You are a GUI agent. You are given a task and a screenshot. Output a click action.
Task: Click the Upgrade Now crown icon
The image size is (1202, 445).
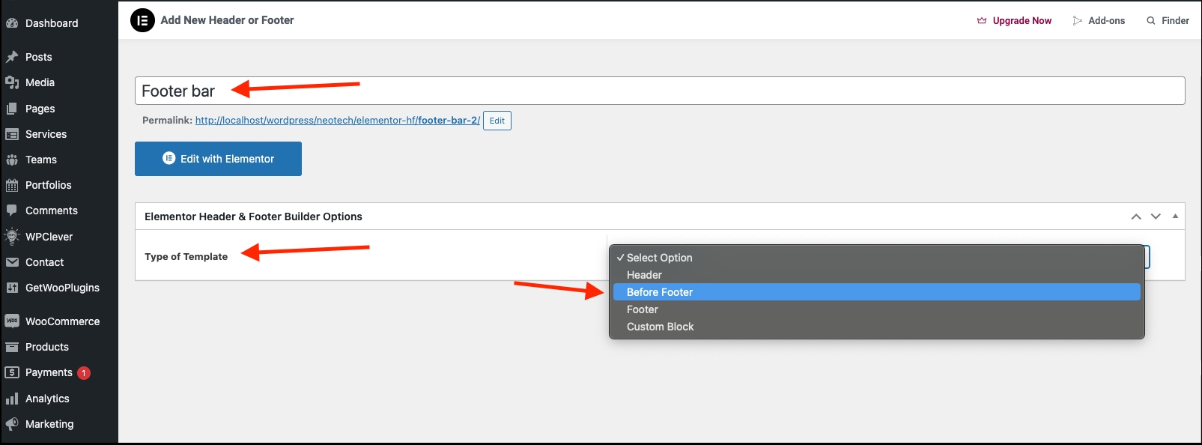(x=982, y=21)
